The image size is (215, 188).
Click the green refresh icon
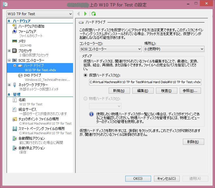coord(94,14)
